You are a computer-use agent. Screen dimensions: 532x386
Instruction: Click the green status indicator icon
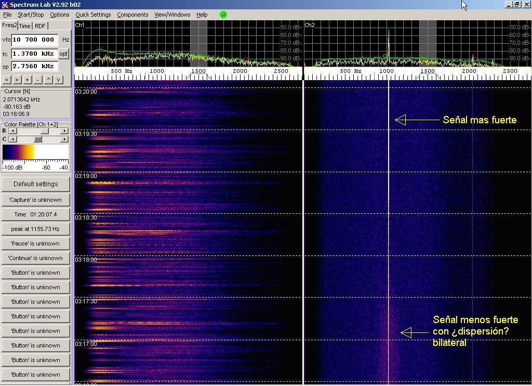(x=223, y=15)
